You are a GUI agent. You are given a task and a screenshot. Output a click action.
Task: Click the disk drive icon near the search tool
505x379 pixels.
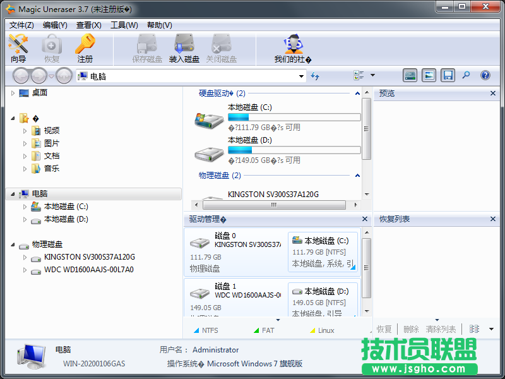tap(410, 75)
